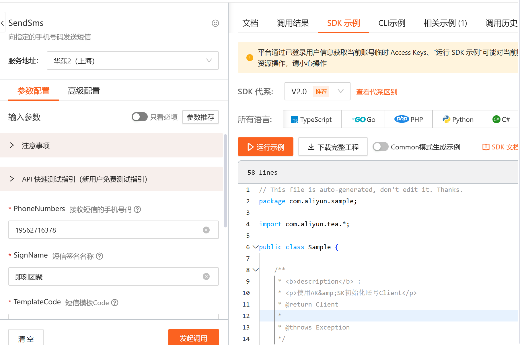Click PhoneNumbers help question icon
Screen dimensions: 520x345
point(137,209)
